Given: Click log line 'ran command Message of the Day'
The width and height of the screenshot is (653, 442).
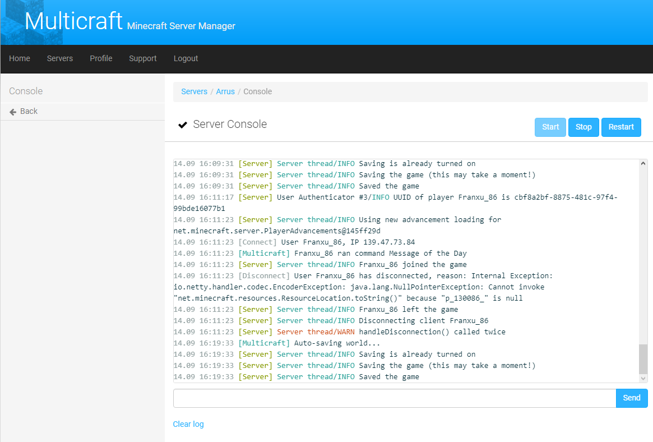Looking at the screenshot, I should (x=320, y=254).
